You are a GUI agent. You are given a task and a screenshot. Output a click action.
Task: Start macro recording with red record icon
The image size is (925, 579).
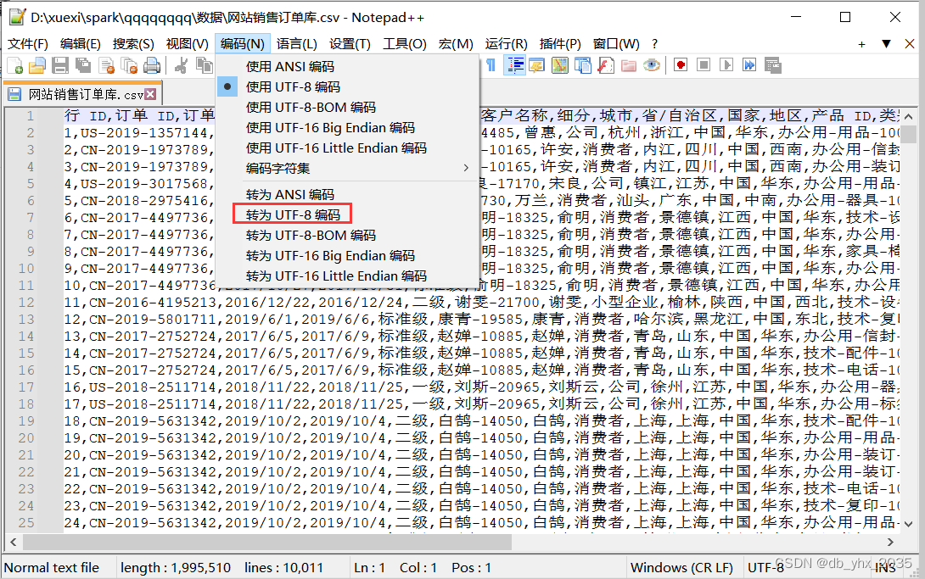point(681,64)
